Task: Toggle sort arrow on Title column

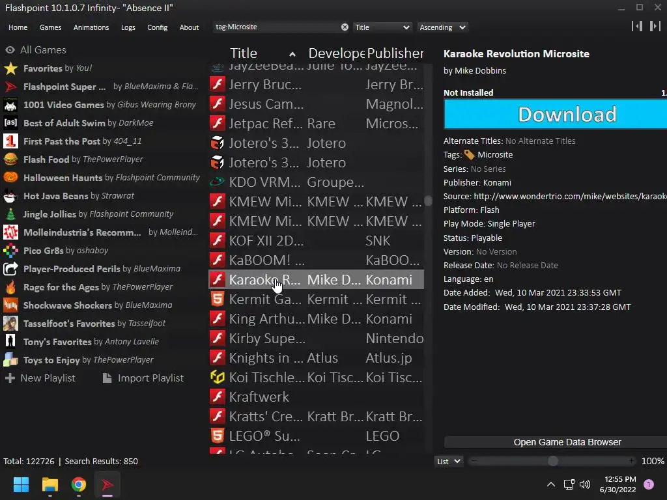Action: point(292,54)
